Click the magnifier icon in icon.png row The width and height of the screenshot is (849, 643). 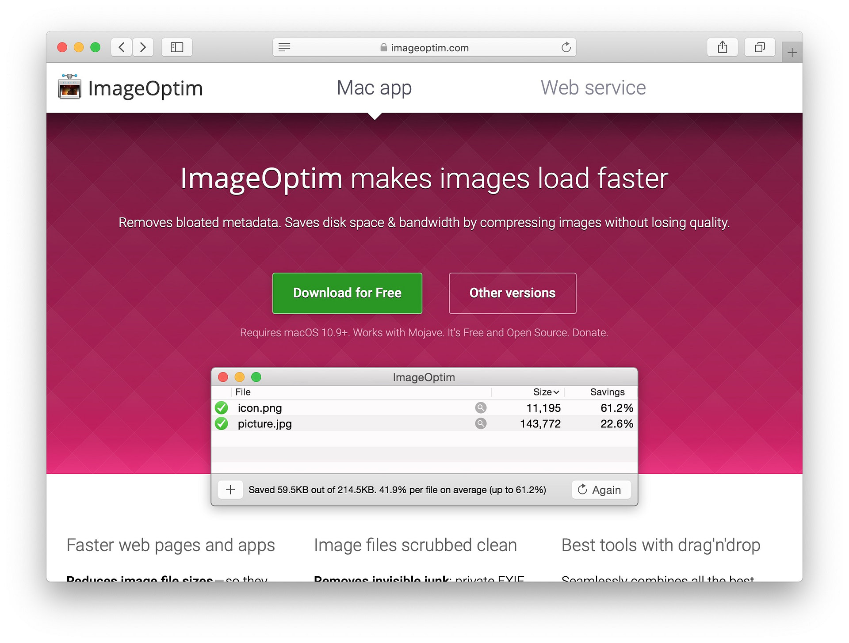pos(481,407)
